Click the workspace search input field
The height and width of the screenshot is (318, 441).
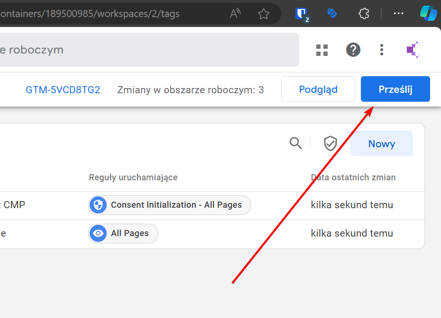pos(149,50)
